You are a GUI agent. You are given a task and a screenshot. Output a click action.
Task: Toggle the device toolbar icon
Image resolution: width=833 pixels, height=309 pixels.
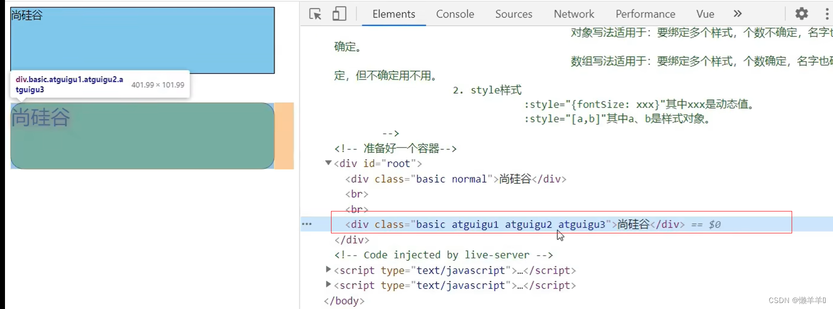(339, 14)
